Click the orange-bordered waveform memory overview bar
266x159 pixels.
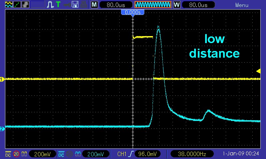[x=153, y=5]
